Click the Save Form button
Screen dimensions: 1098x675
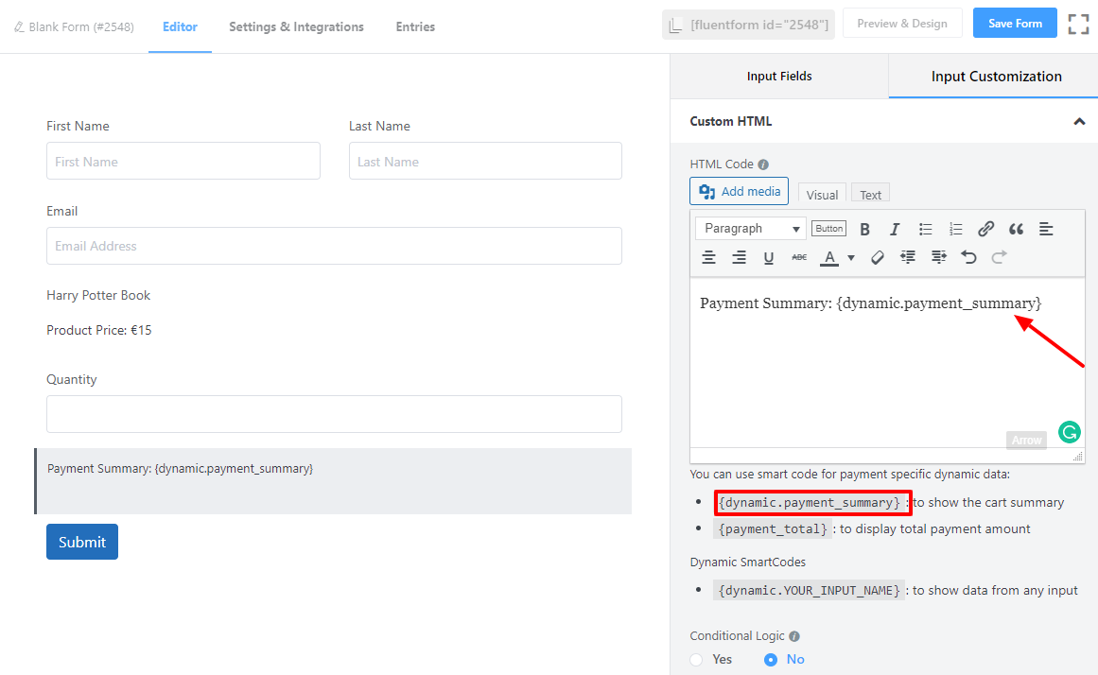1015,24
